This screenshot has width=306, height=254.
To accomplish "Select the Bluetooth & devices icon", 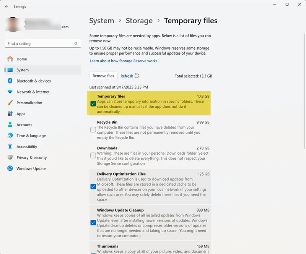I will [10, 81].
